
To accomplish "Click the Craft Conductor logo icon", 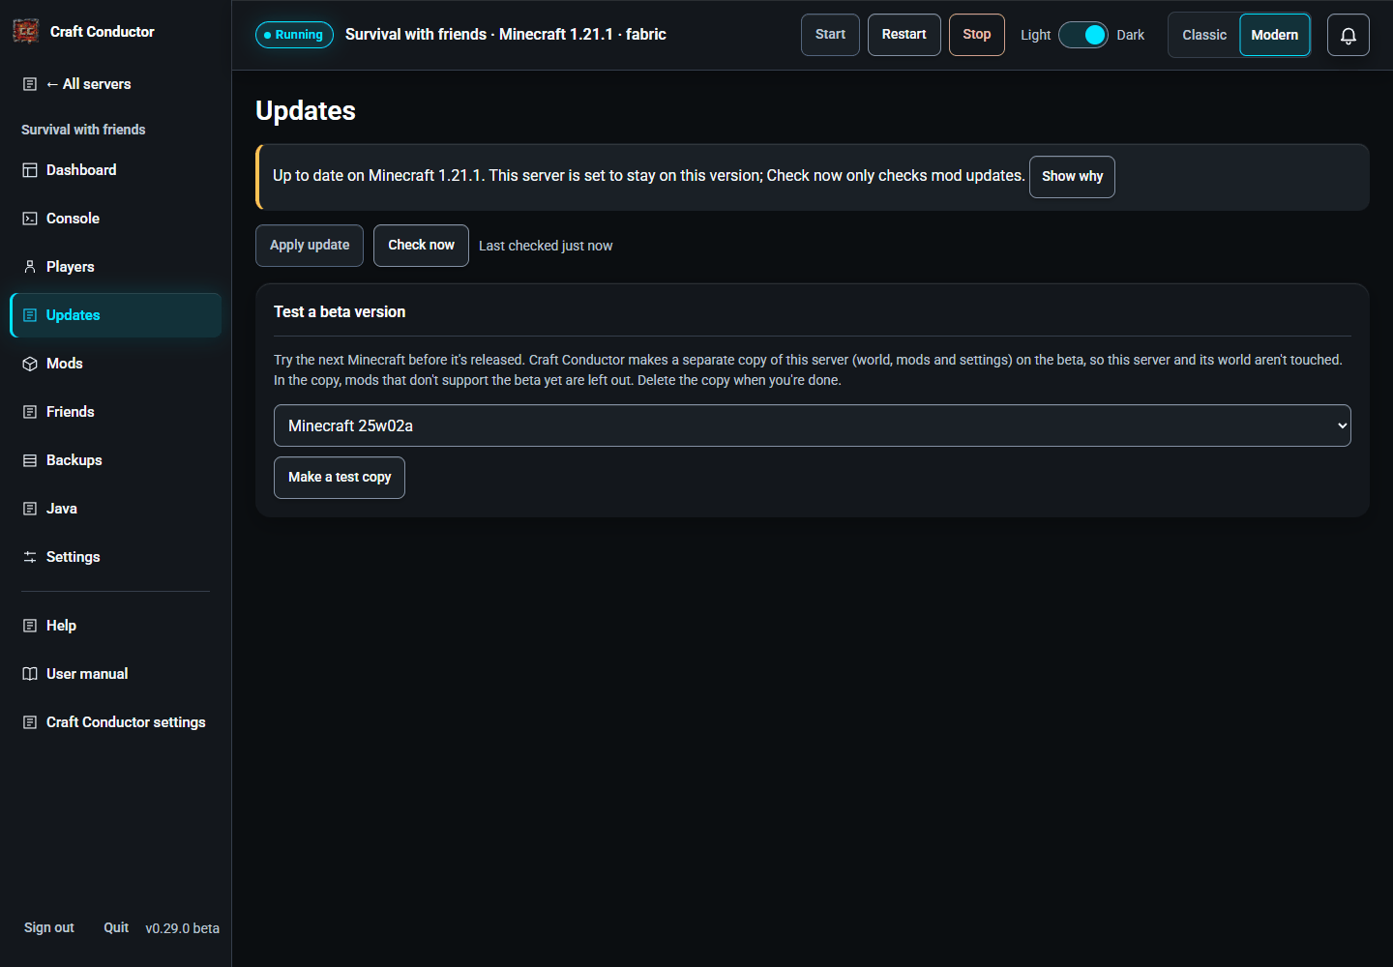I will click(x=26, y=31).
